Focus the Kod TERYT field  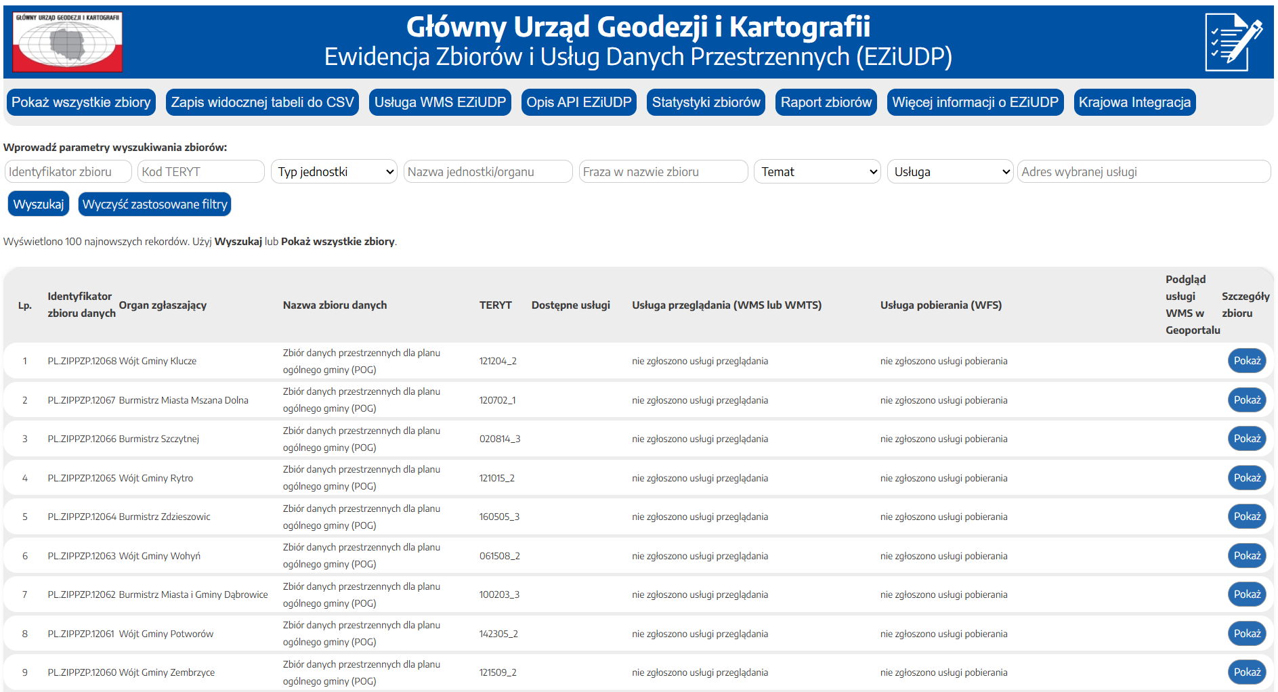point(200,171)
